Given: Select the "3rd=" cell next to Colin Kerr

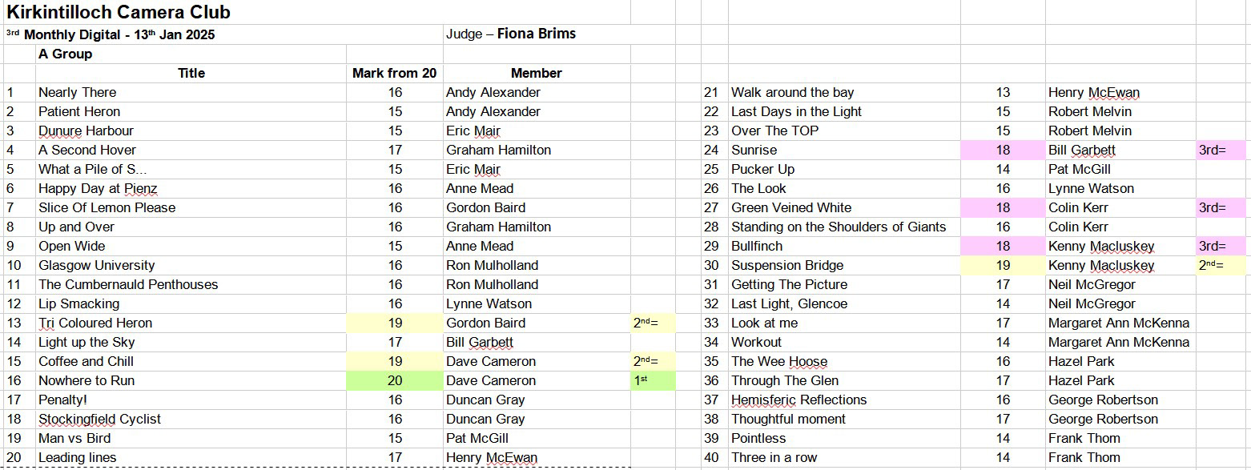Looking at the screenshot, I should pyautogui.click(x=1220, y=207).
